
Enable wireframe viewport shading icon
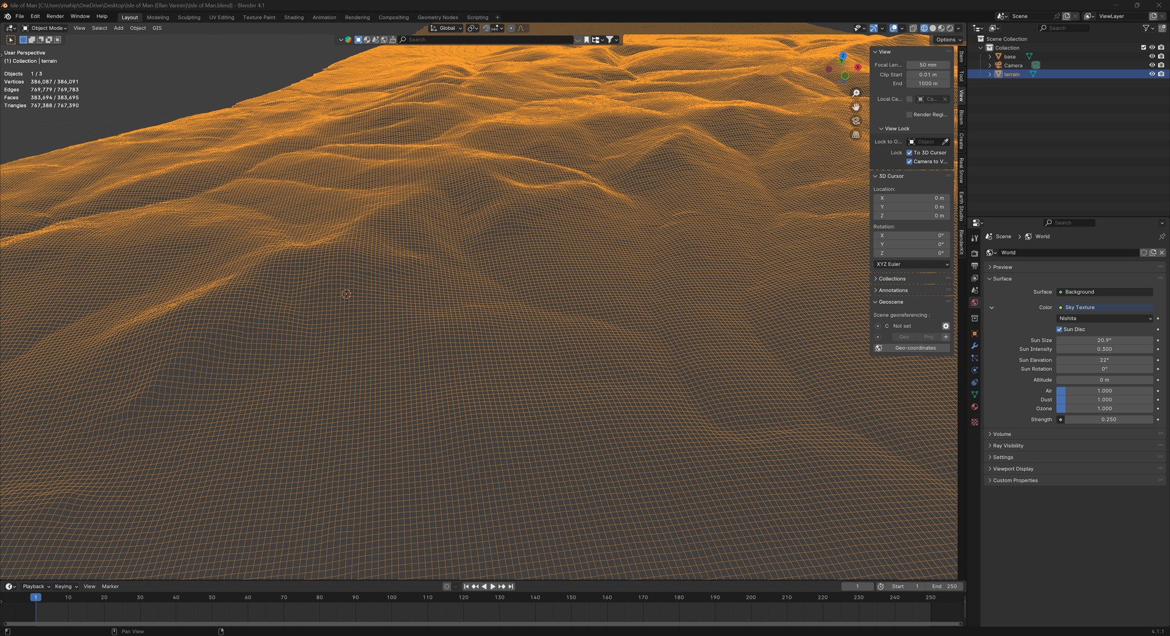point(924,28)
